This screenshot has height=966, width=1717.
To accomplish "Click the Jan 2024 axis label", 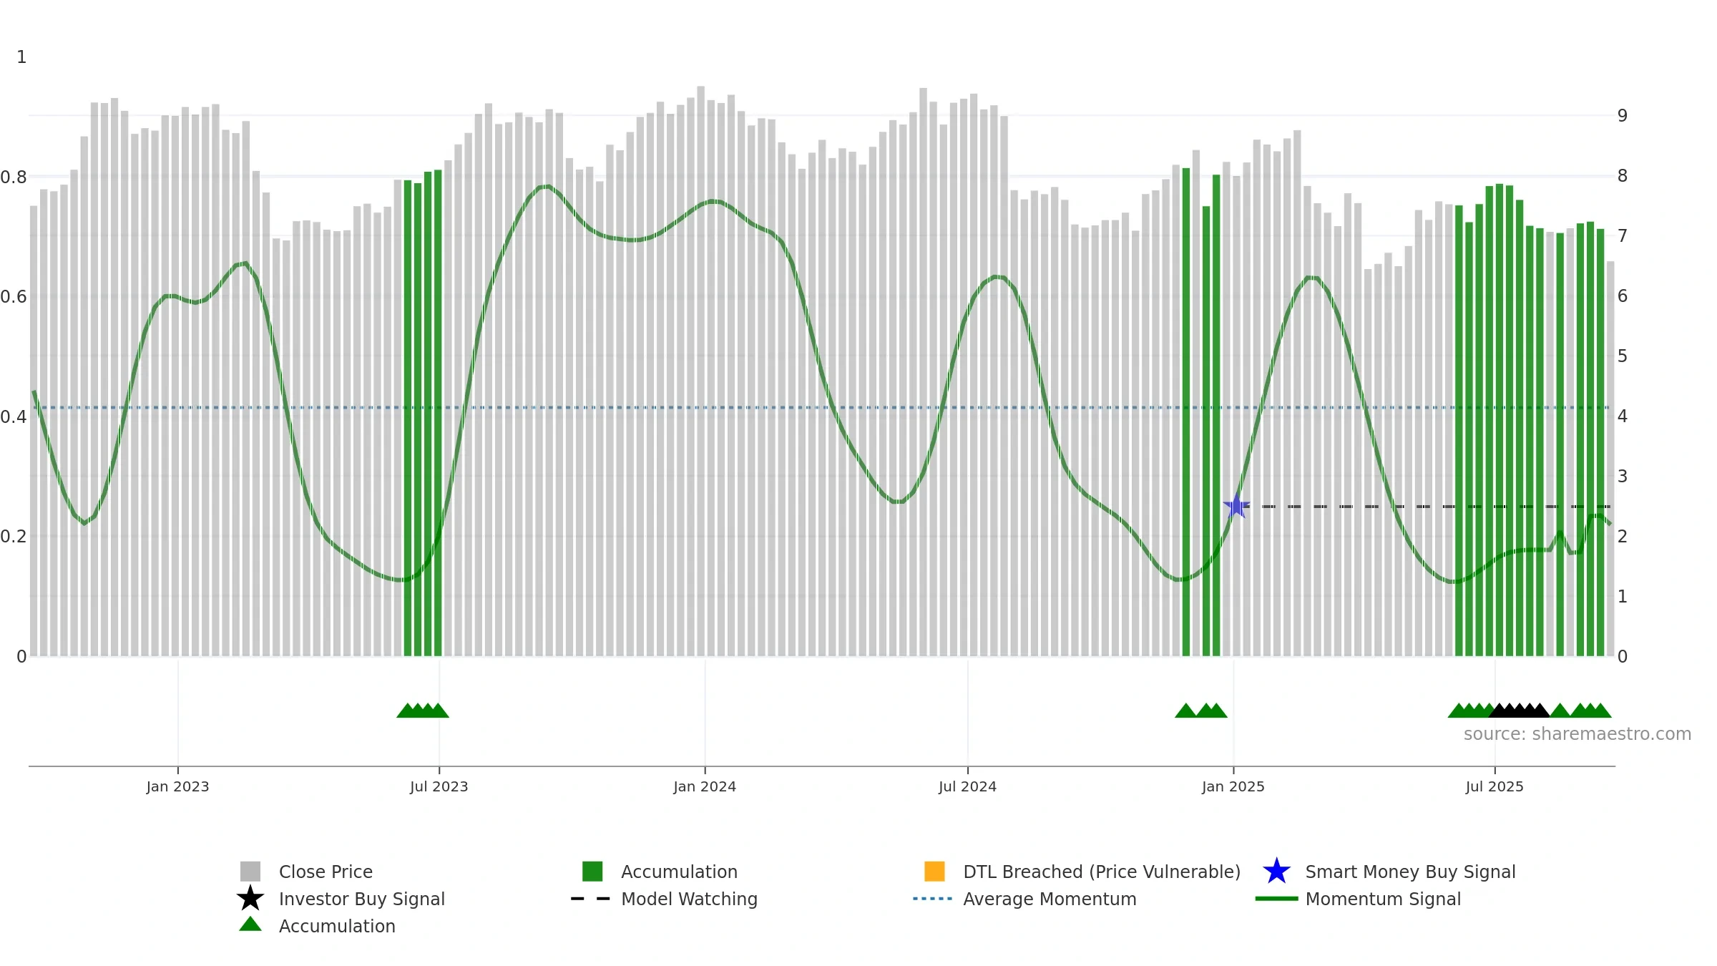I will (705, 786).
